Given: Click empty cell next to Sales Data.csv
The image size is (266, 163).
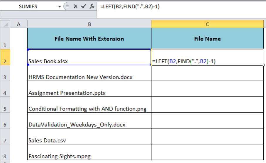Looking at the screenshot, I should (x=207, y=136).
